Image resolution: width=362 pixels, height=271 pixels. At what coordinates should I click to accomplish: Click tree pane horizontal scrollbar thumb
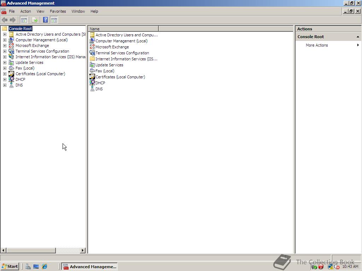[31, 250]
